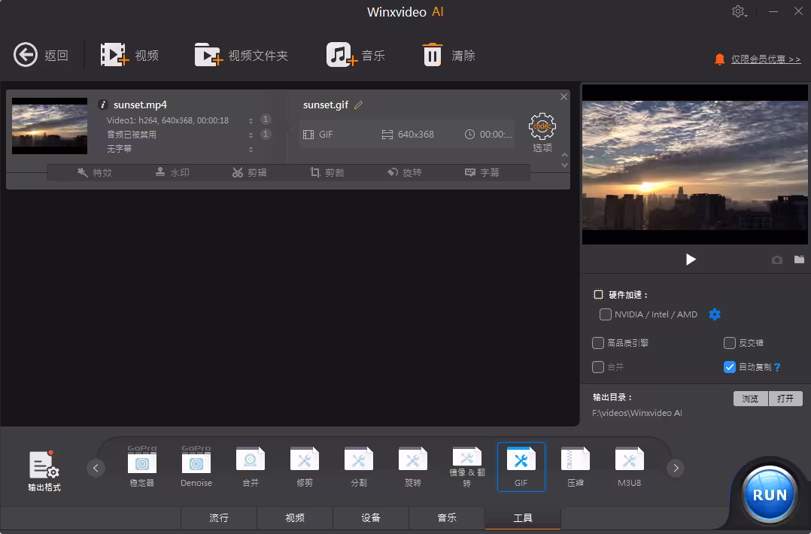Toggle the high quality engine checkbox
The width and height of the screenshot is (811, 534).
598,343
